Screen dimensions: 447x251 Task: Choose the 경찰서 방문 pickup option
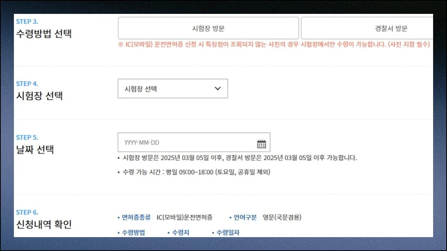(x=391, y=29)
